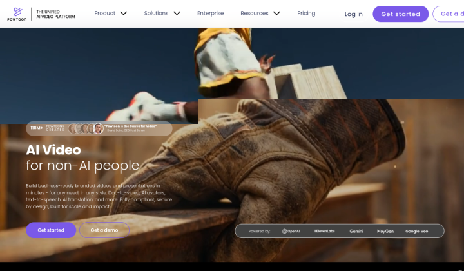The image size is (464, 271).
Task: Click the ElevenLabs logo
Action: 324,231
